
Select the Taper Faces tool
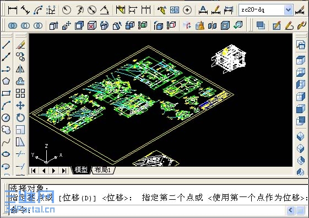(117, 25)
